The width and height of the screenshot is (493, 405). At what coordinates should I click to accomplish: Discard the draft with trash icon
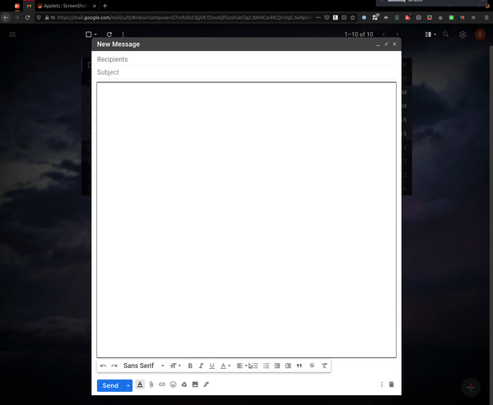click(x=391, y=384)
